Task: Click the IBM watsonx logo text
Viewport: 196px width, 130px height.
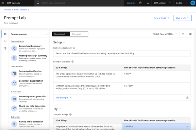Action: click(13, 3)
